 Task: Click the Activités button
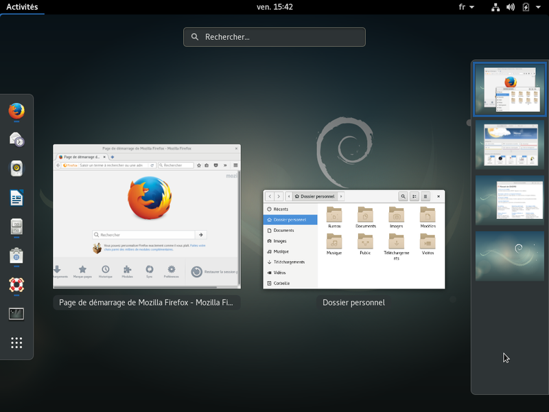click(x=22, y=7)
